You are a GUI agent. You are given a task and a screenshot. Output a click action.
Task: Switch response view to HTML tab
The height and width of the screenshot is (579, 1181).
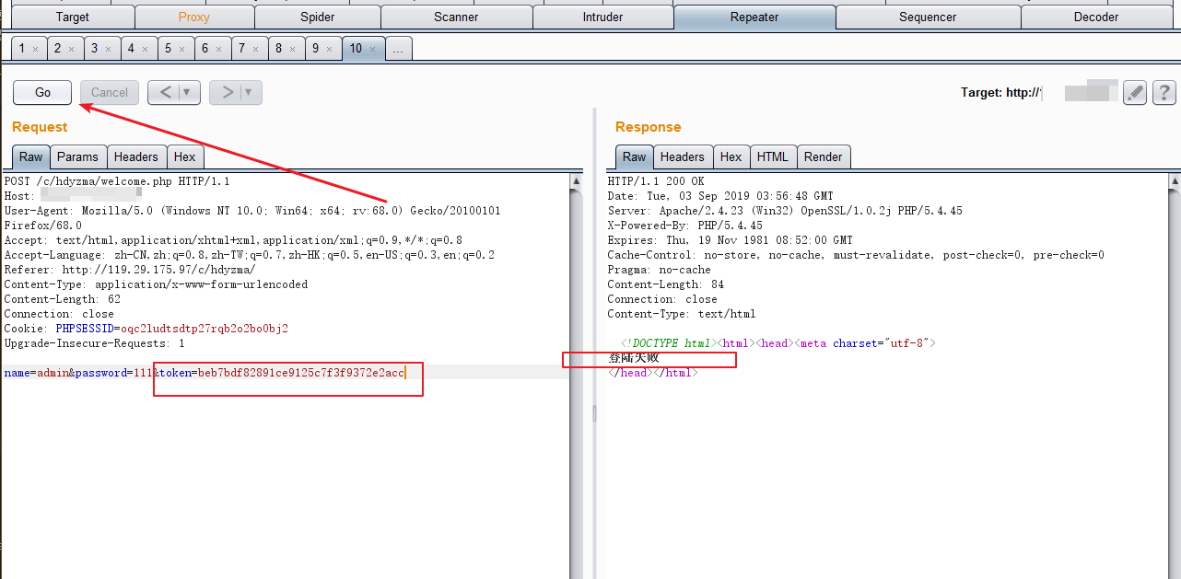[772, 156]
